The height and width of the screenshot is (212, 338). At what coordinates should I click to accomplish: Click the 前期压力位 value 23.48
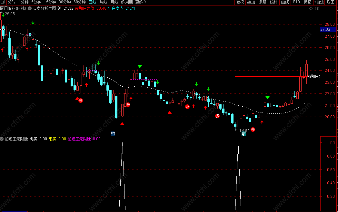(101, 8)
